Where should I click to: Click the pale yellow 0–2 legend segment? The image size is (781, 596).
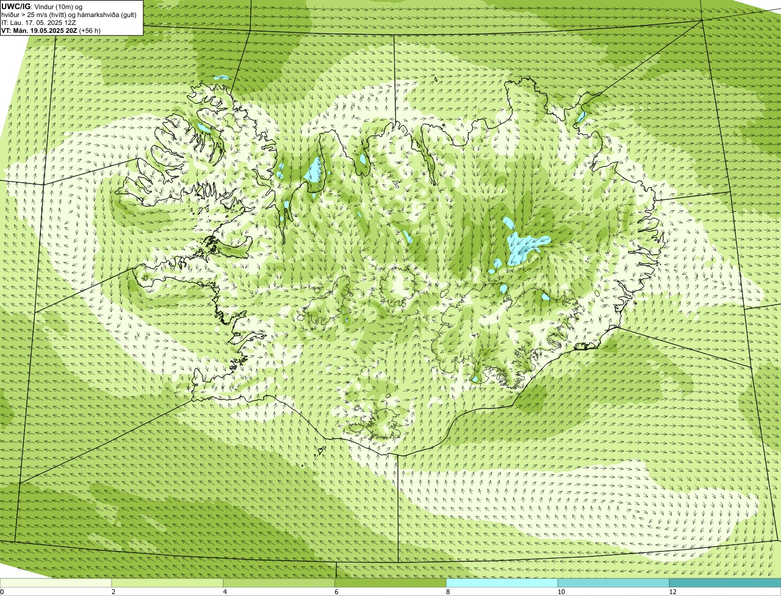(x=56, y=583)
